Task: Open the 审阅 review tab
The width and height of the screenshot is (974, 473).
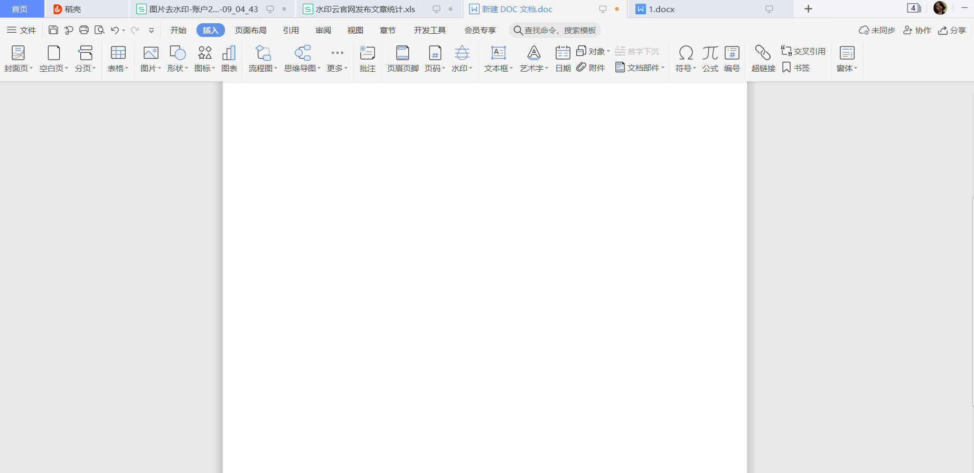Action: [323, 30]
